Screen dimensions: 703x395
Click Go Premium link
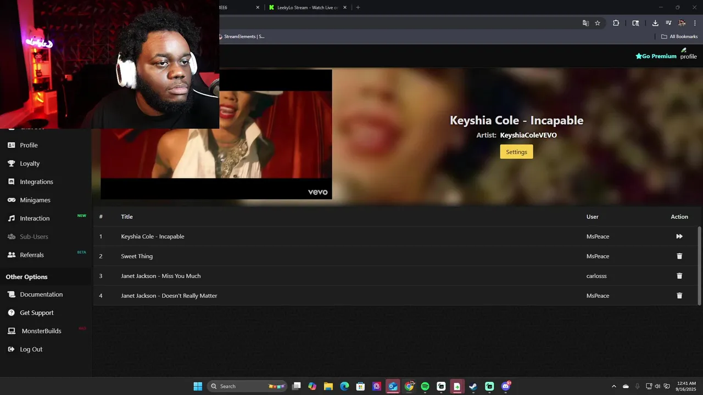656,56
